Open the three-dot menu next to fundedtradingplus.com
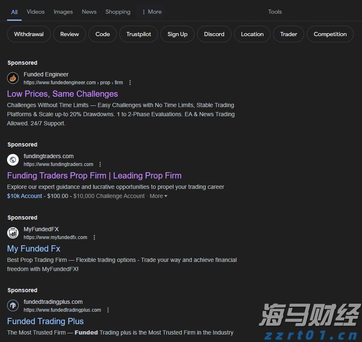 tap(108, 310)
